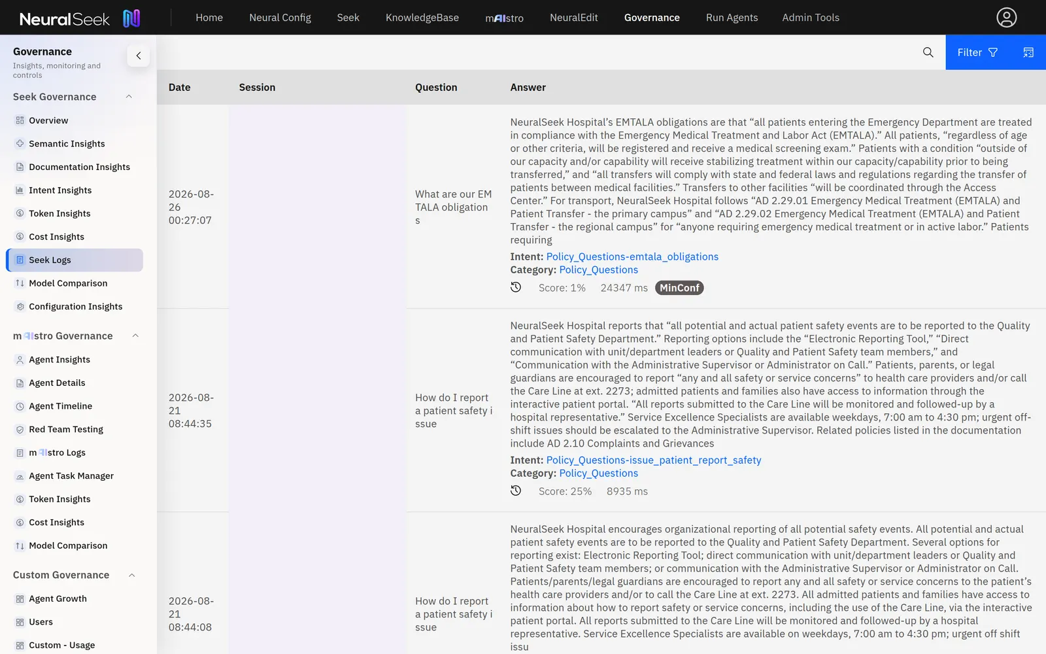Go to the Home tab
Viewport: 1046px width, 654px height.
click(x=209, y=18)
